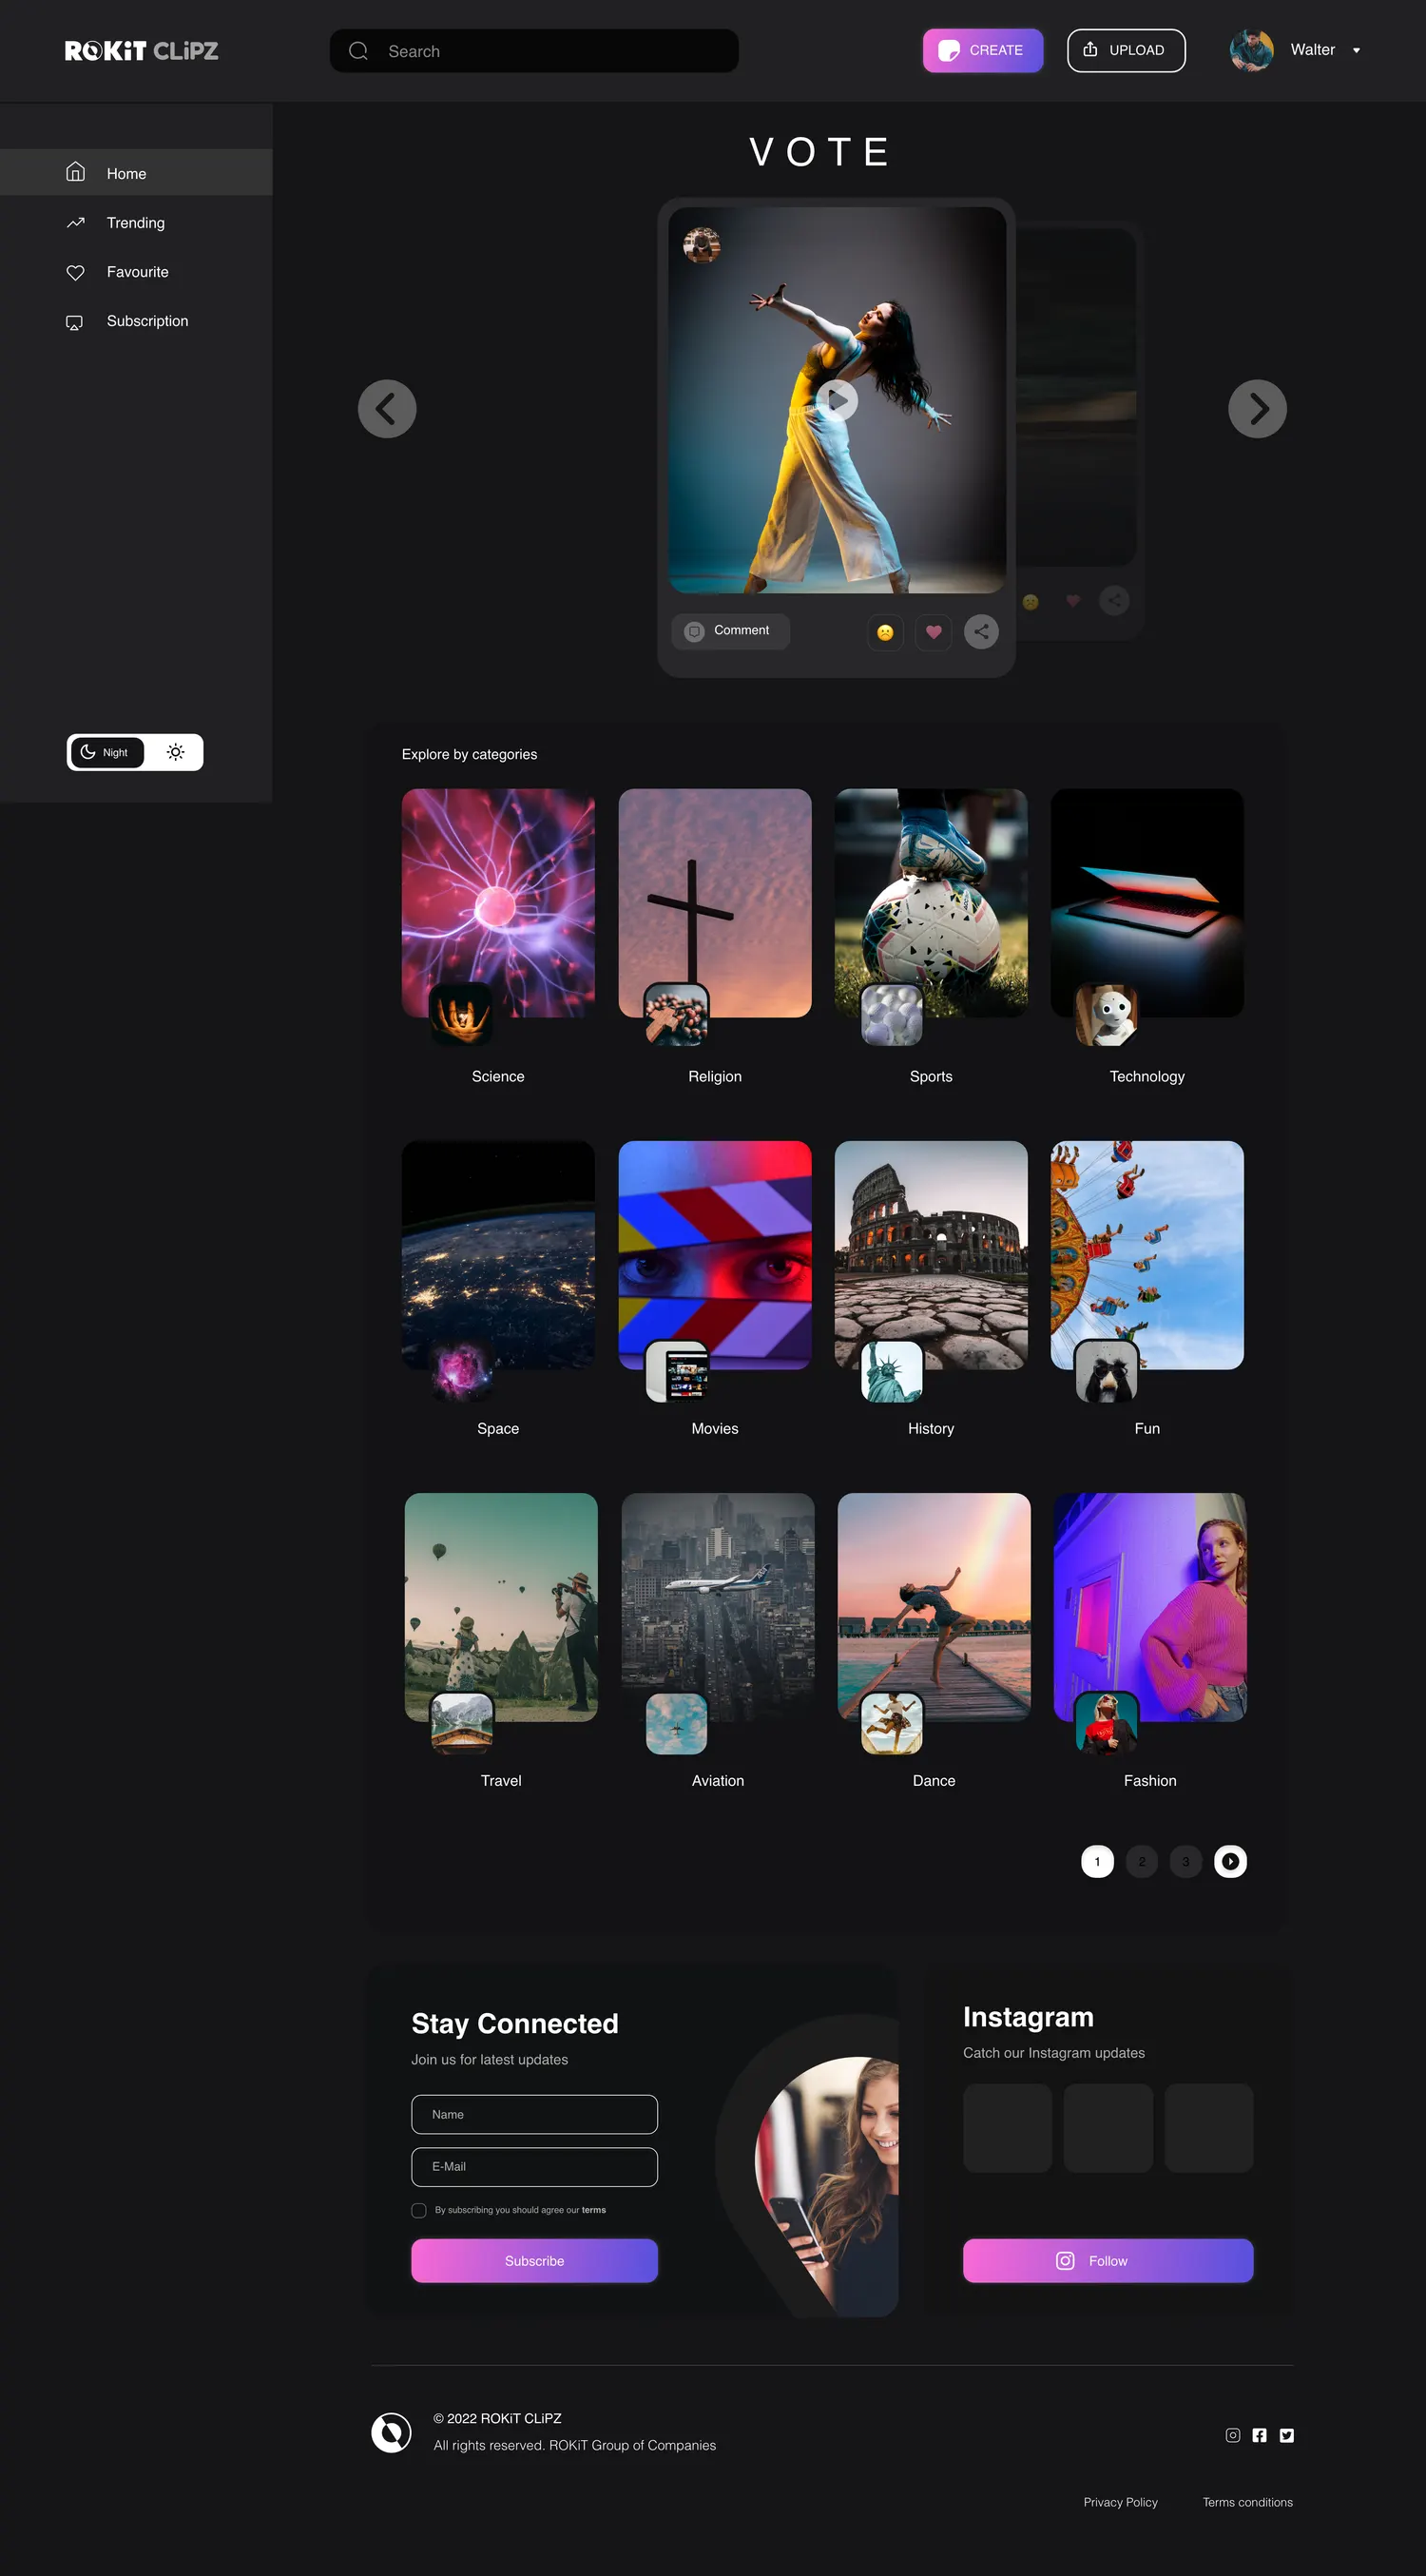Select categories page 3

click(x=1185, y=1861)
